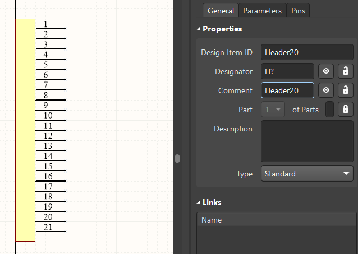The width and height of the screenshot is (358, 254).
Task: Click the panel splitter handle
Action: click(177, 158)
